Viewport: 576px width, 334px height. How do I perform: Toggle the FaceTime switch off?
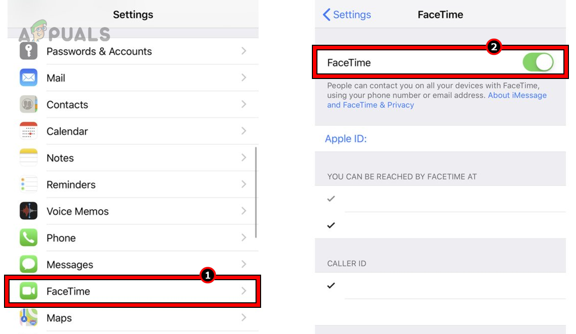538,62
